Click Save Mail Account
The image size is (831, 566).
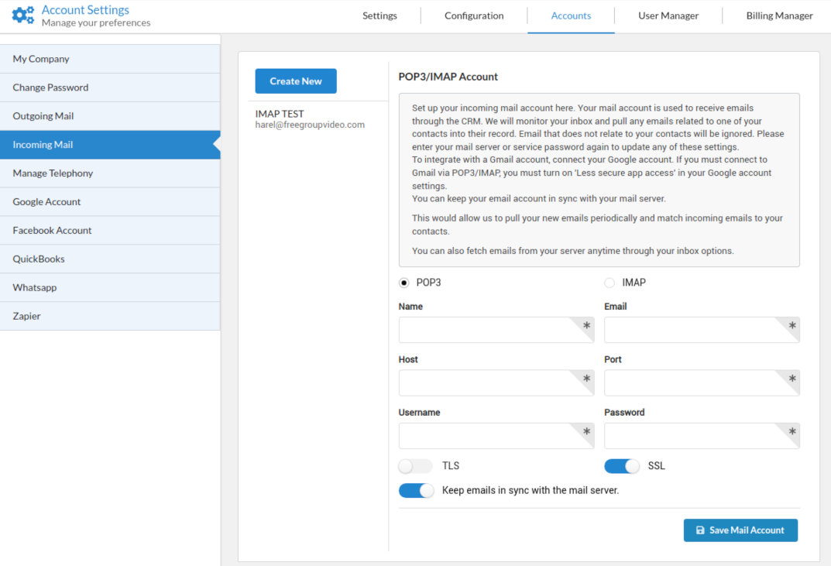tap(740, 530)
